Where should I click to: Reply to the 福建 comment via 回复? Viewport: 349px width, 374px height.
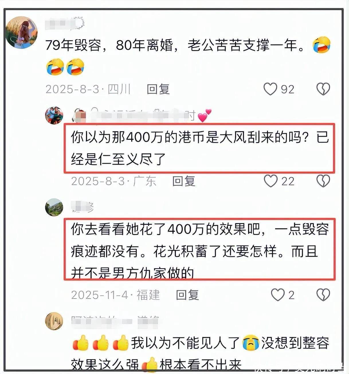[187, 295]
